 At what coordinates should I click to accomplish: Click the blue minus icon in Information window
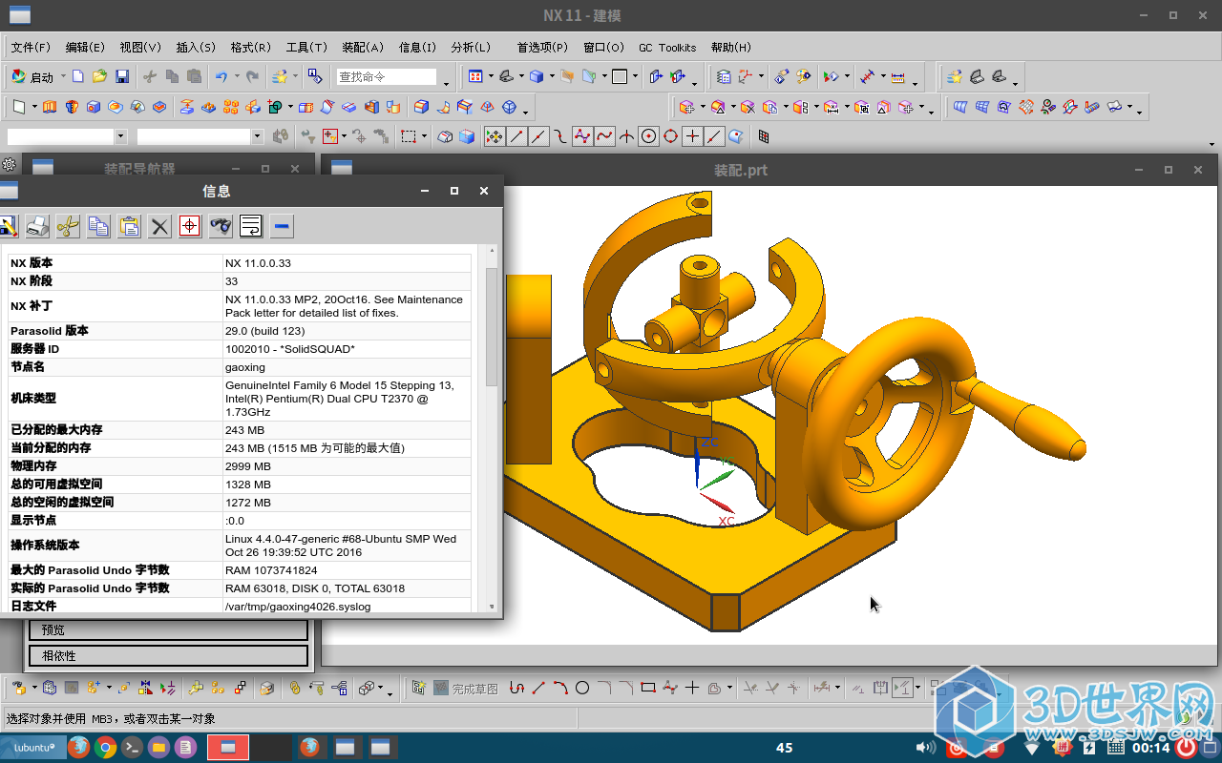pos(282,226)
